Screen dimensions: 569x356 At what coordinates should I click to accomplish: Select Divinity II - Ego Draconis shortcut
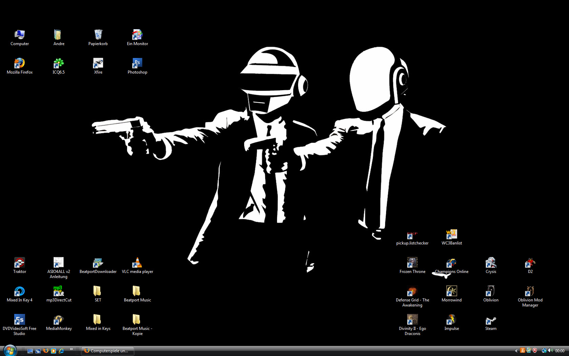[412, 325]
